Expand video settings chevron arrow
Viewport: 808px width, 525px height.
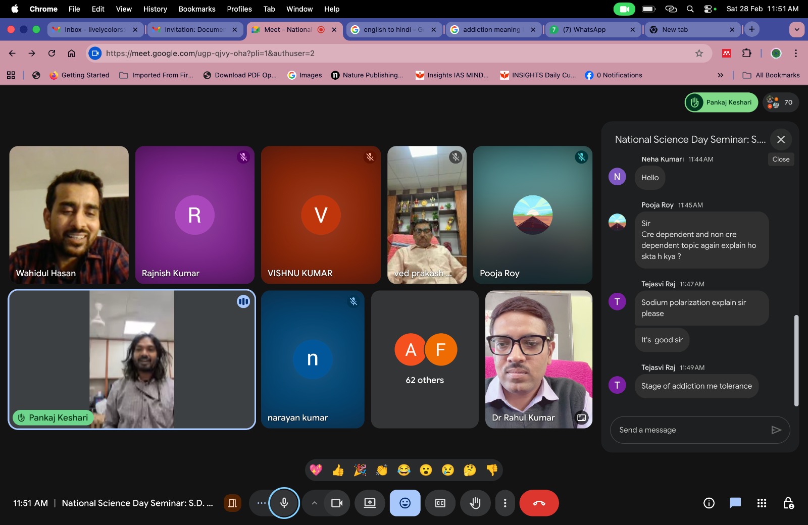pos(314,503)
